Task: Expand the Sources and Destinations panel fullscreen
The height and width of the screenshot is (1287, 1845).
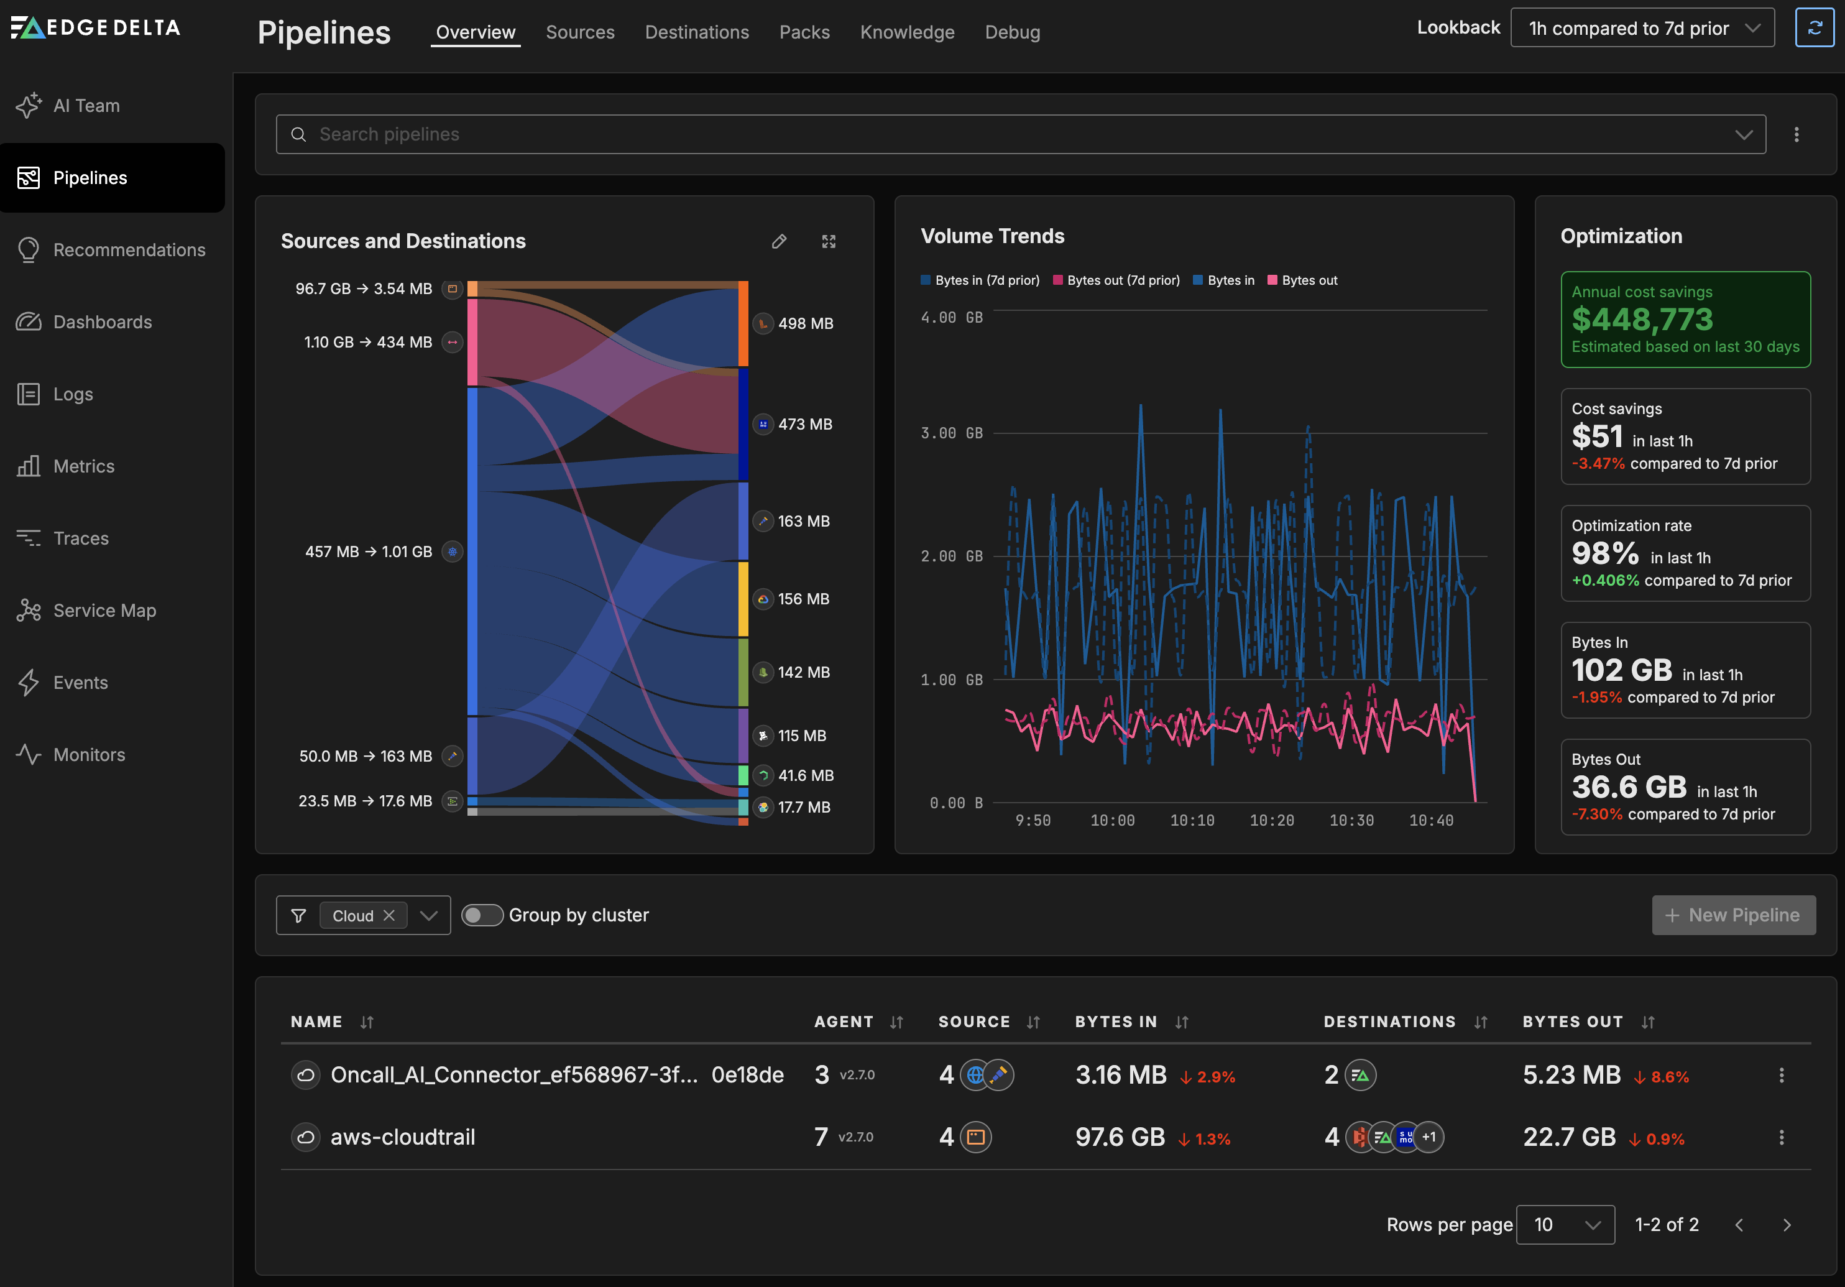Action: [x=829, y=241]
